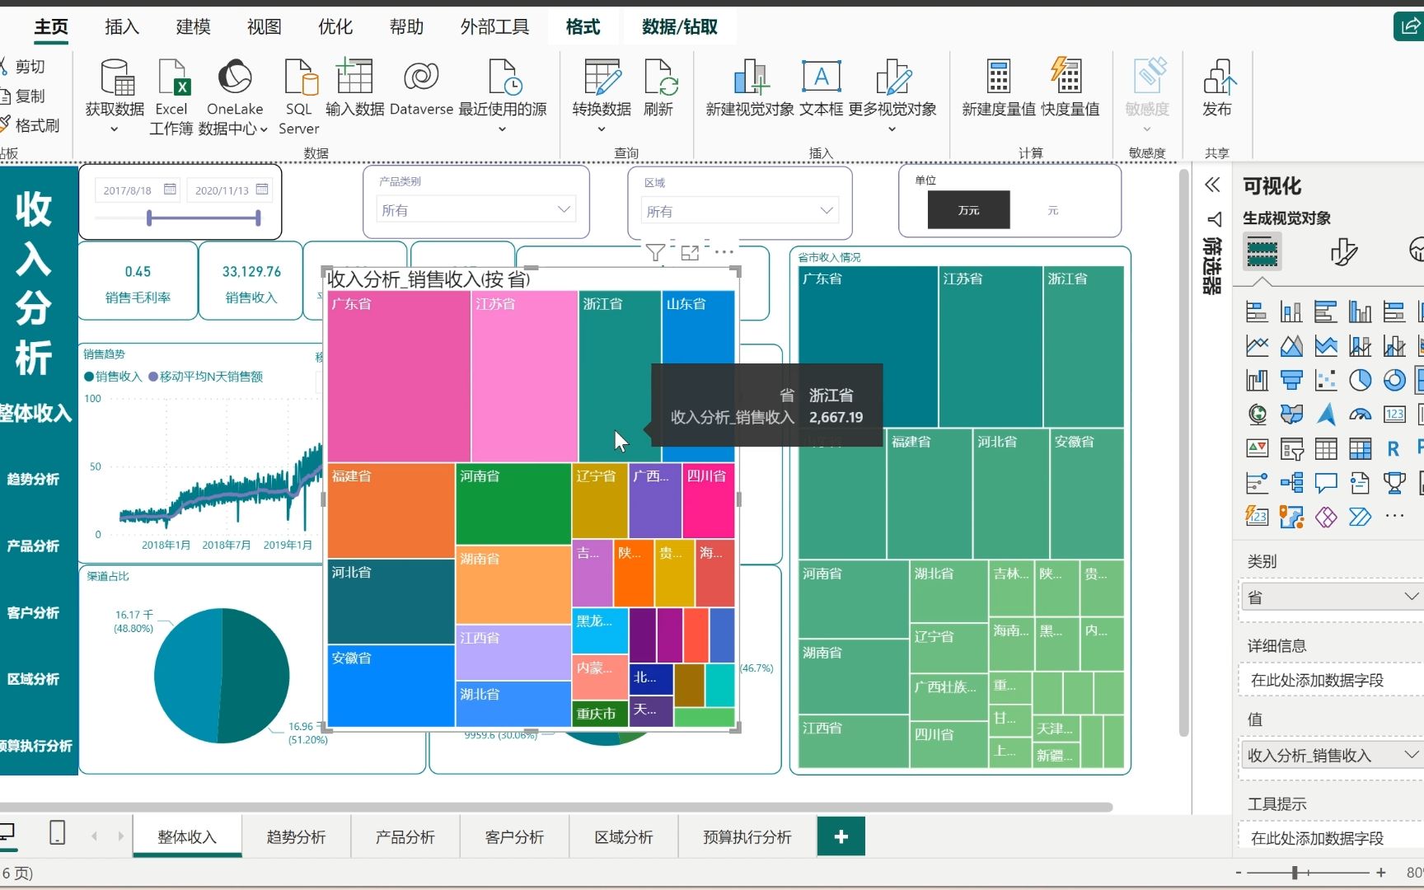Image resolution: width=1424 pixels, height=890 pixels.
Task: Add a new page with the plus button
Action: 841,836
